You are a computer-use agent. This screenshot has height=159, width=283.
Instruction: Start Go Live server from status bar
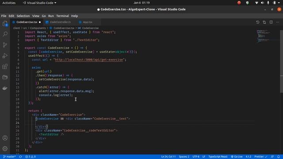click(237, 157)
